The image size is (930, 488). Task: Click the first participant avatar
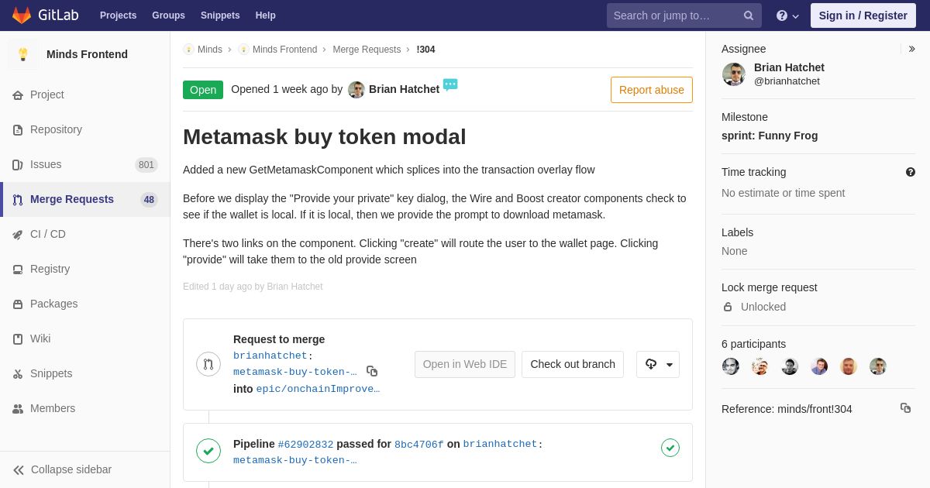731,366
